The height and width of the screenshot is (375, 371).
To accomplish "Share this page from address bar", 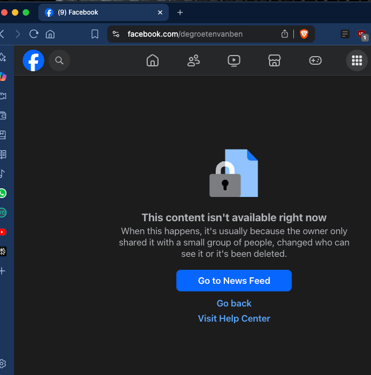I will click(x=285, y=33).
